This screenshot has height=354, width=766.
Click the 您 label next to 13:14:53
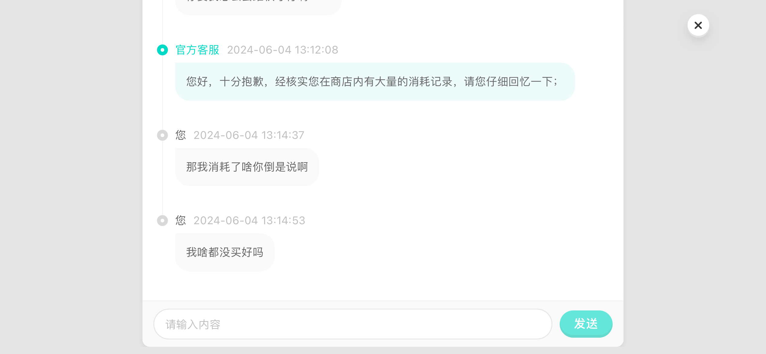point(181,221)
